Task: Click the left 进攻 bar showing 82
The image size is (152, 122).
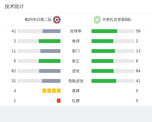Action: pos(39,71)
